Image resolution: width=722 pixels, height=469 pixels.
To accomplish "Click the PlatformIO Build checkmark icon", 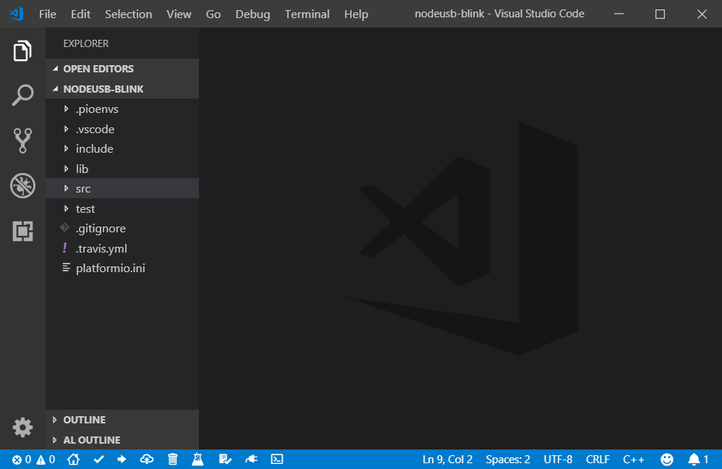I will coord(98,460).
